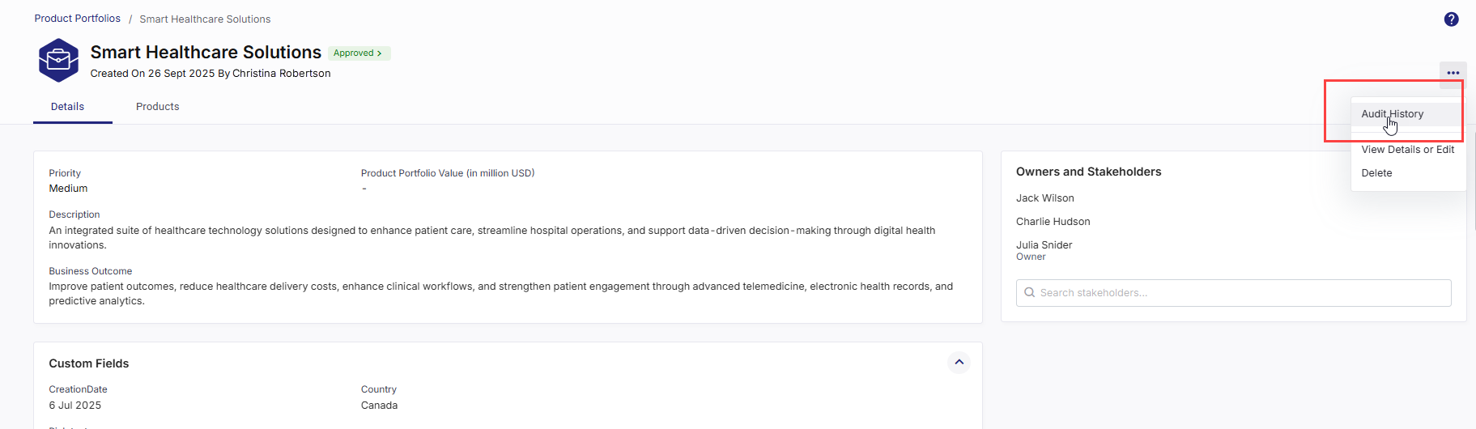The height and width of the screenshot is (429, 1476).
Task: Collapse the Custom Fields section chevron
Action: [x=959, y=363]
